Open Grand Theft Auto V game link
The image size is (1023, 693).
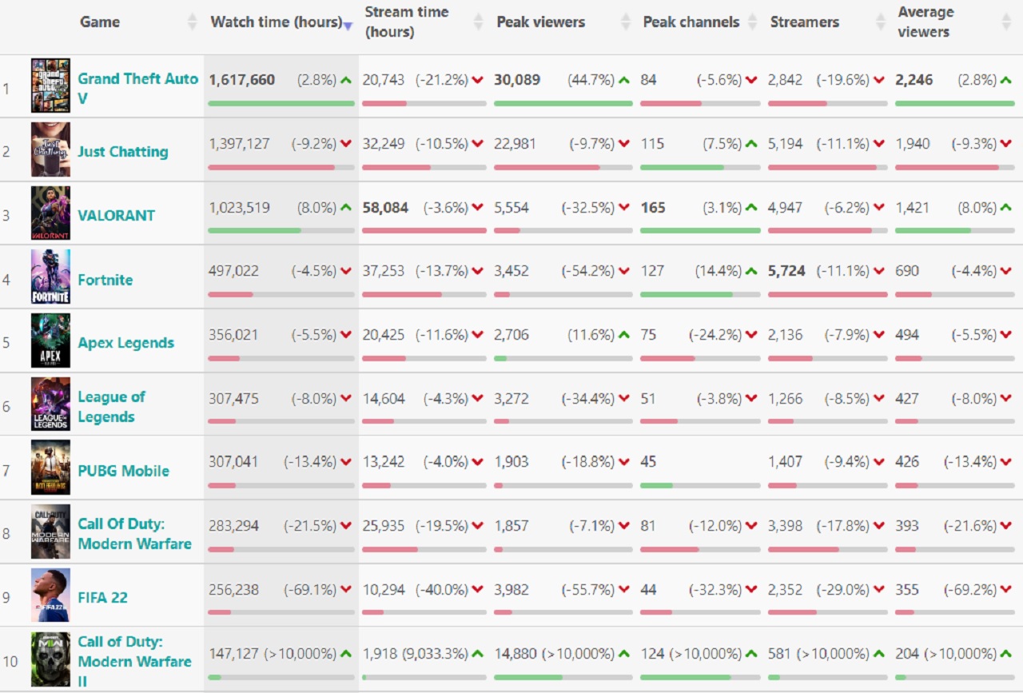pyautogui.click(x=137, y=88)
